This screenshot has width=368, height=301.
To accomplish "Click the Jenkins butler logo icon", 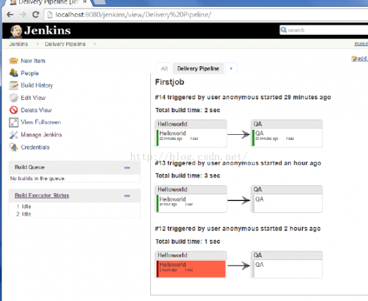I will coord(16,31).
